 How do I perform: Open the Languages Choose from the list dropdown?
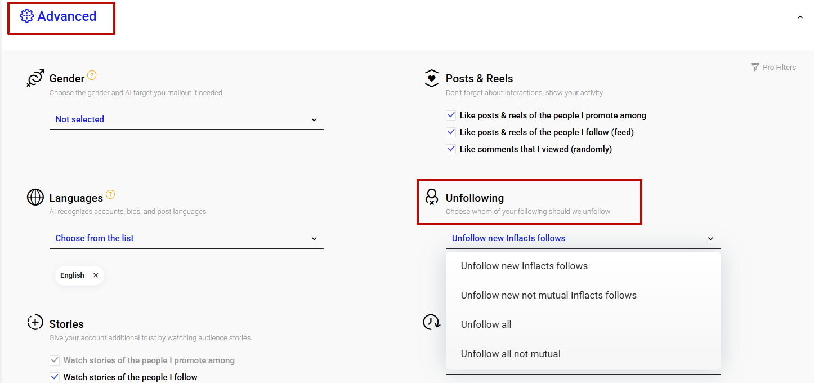186,238
